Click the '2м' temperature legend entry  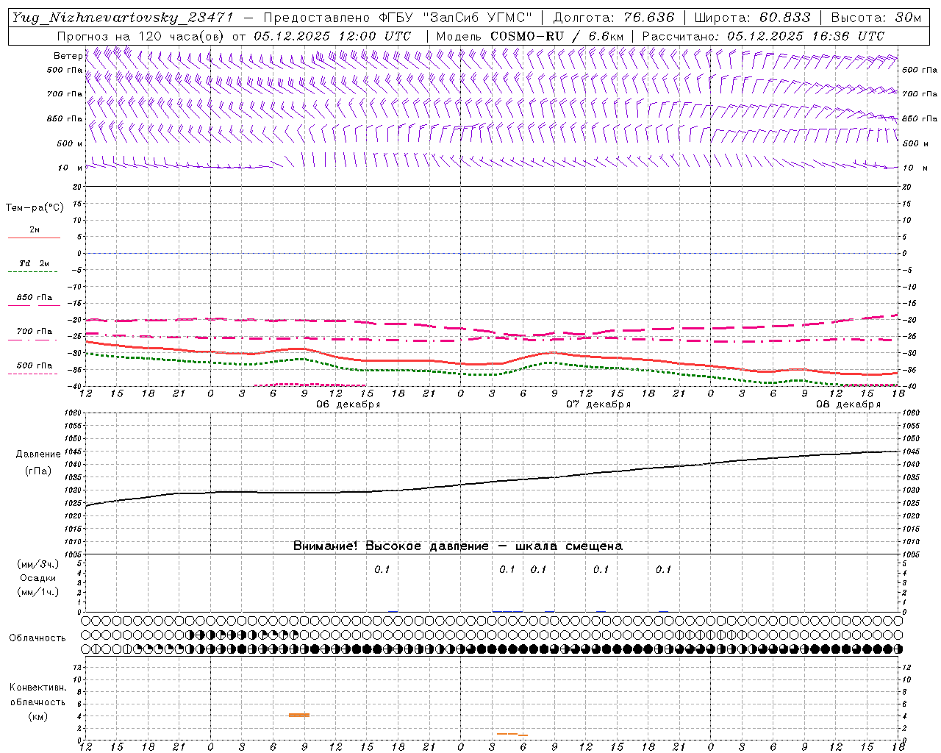[x=35, y=229]
